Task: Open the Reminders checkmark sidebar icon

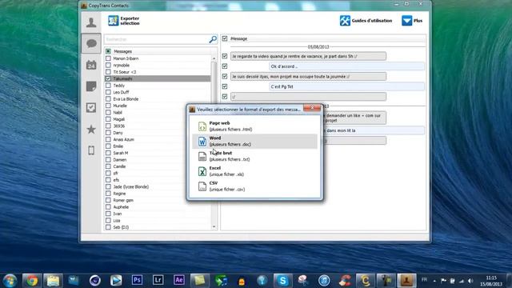Action: click(x=91, y=108)
